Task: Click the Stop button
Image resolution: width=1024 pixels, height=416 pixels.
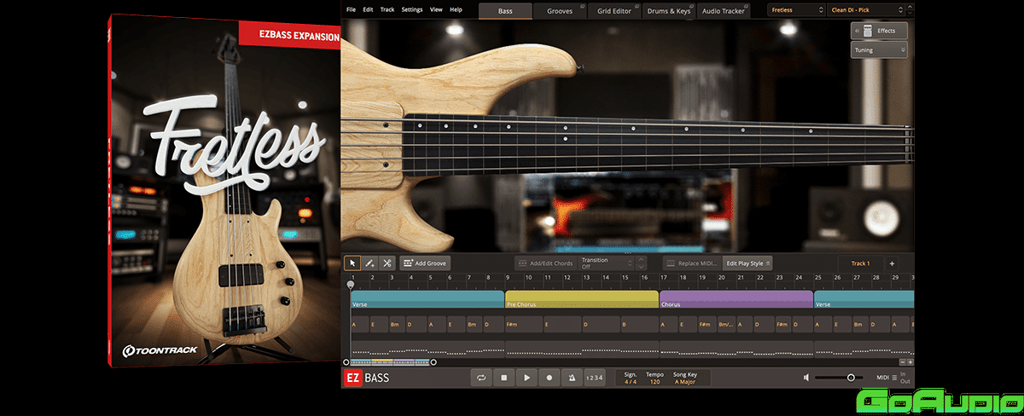Action: [504, 378]
